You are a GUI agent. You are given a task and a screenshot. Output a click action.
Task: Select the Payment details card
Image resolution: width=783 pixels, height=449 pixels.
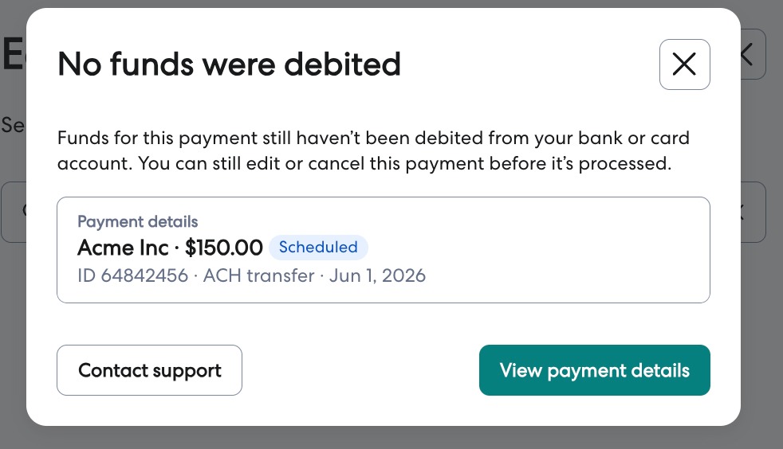coord(384,250)
